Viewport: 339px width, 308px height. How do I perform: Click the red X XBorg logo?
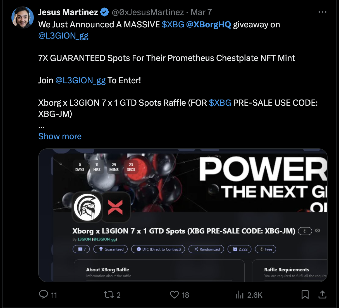pyautogui.click(x=115, y=207)
